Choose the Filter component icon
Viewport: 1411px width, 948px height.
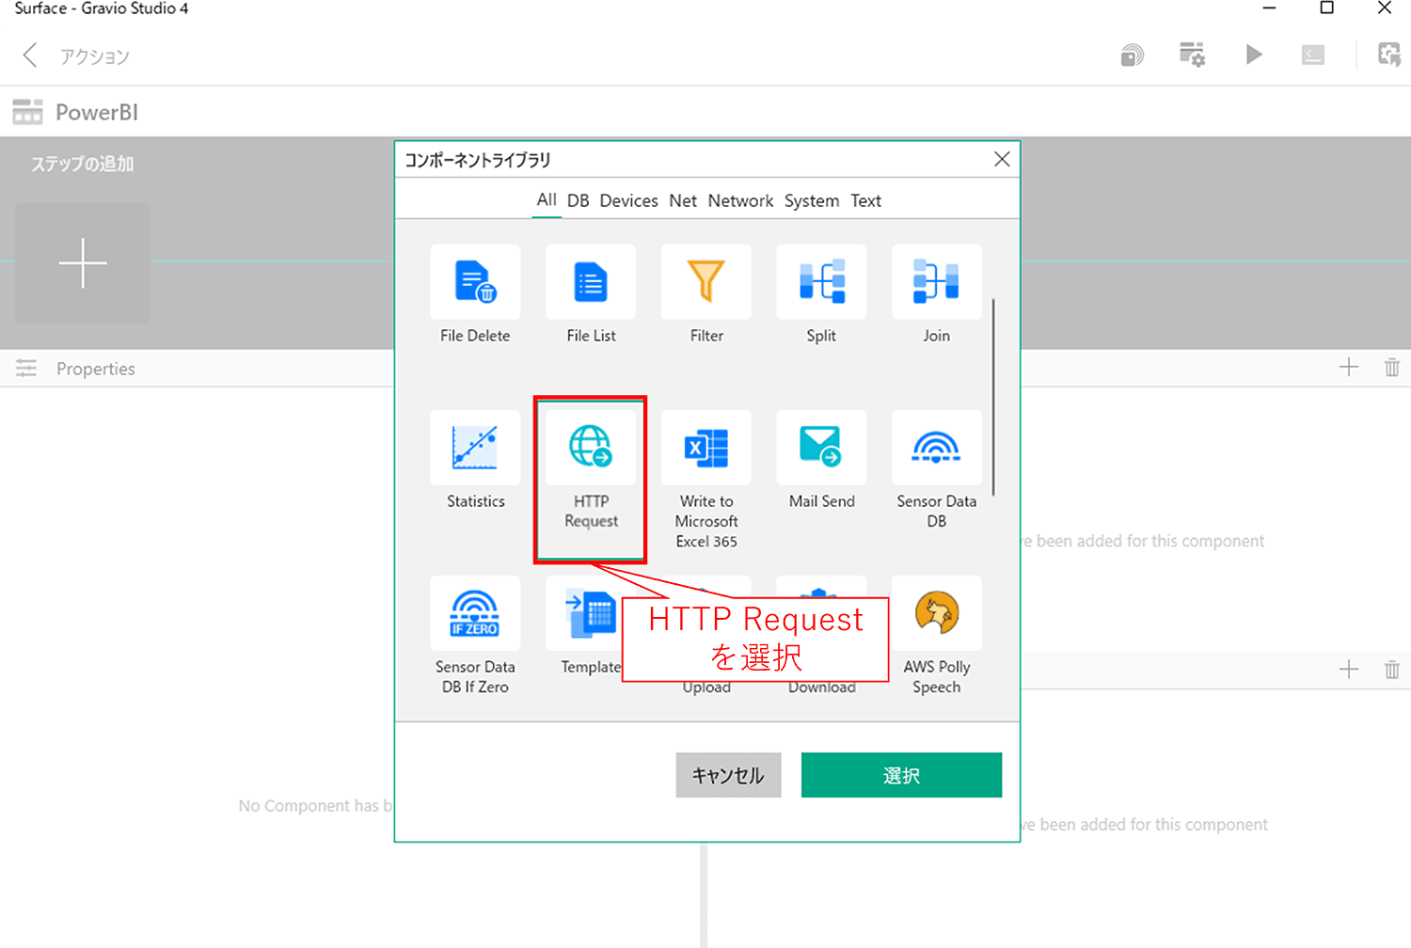tap(705, 282)
